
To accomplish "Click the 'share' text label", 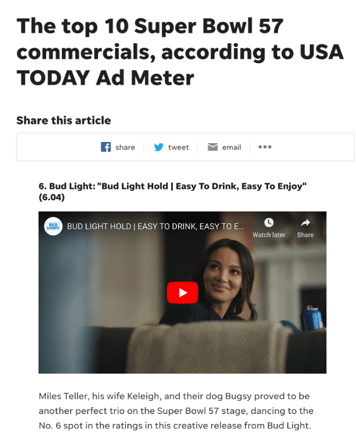I will tap(125, 147).
